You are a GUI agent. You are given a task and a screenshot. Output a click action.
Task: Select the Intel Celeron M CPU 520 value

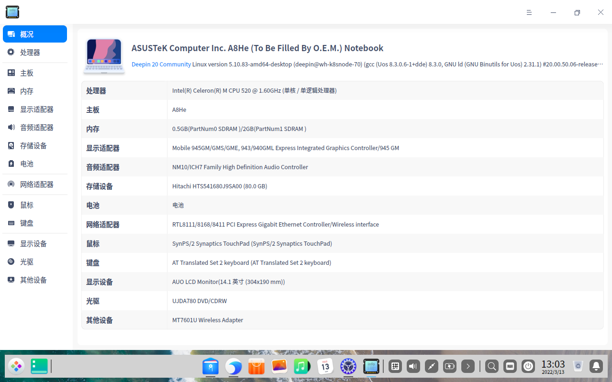(254, 90)
